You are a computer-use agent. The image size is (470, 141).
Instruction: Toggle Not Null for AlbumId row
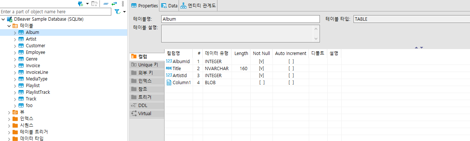click(261, 62)
